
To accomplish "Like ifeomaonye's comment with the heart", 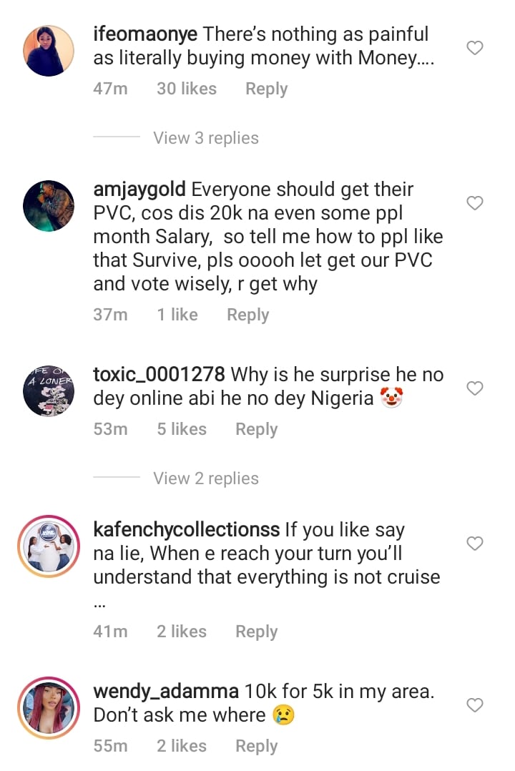I will pyautogui.click(x=475, y=49).
